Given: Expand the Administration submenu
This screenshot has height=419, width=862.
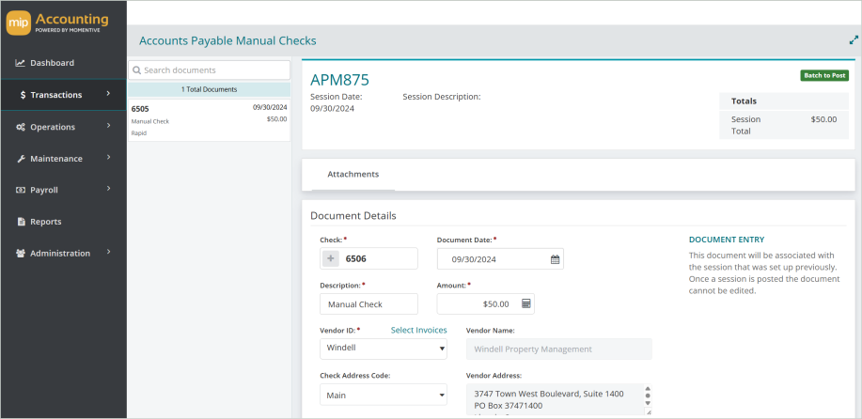Looking at the screenshot, I should (63, 254).
